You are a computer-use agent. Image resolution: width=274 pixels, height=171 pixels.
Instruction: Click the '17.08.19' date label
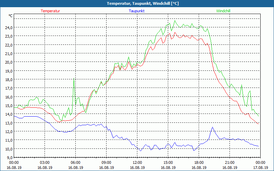pyautogui.click(x=260, y=168)
